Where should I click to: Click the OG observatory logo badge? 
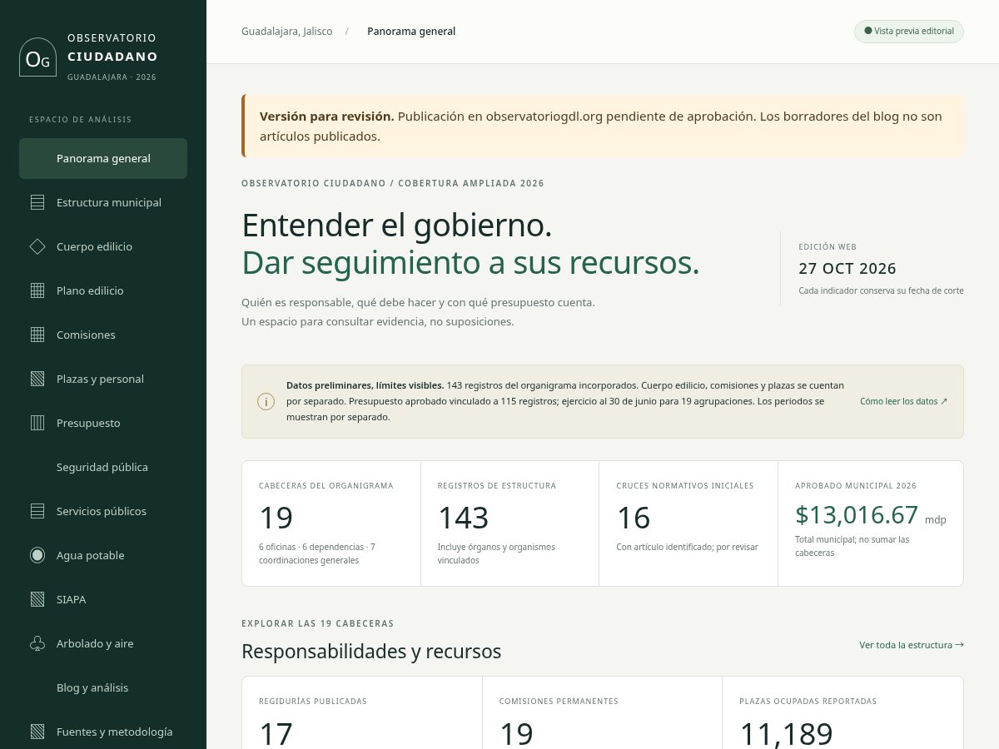[x=37, y=57]
